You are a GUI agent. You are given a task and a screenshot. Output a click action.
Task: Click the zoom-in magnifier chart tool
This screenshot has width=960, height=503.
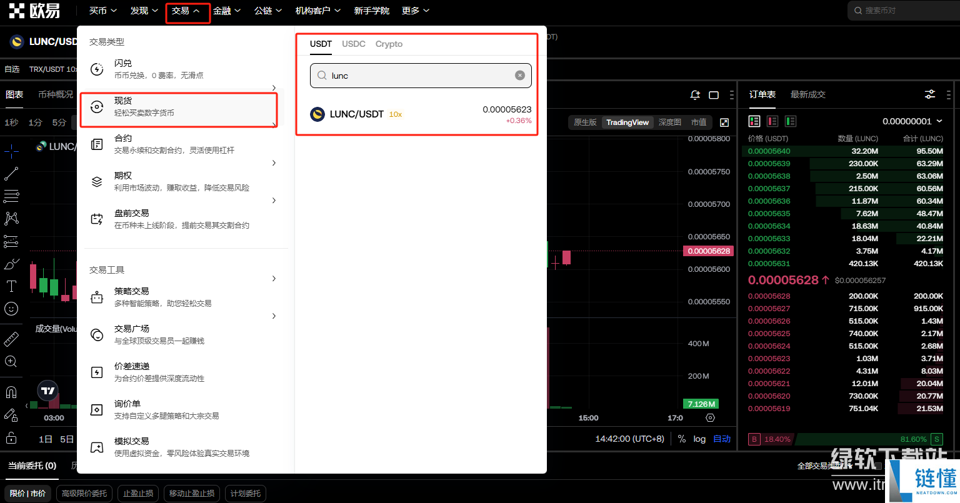[11, 361]
